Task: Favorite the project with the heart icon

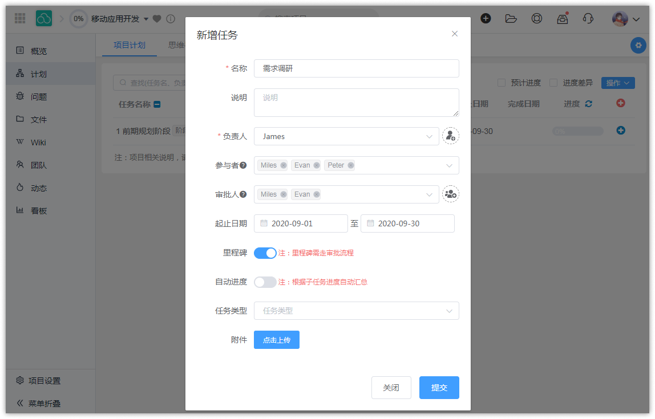Action: tap(157, 19)
